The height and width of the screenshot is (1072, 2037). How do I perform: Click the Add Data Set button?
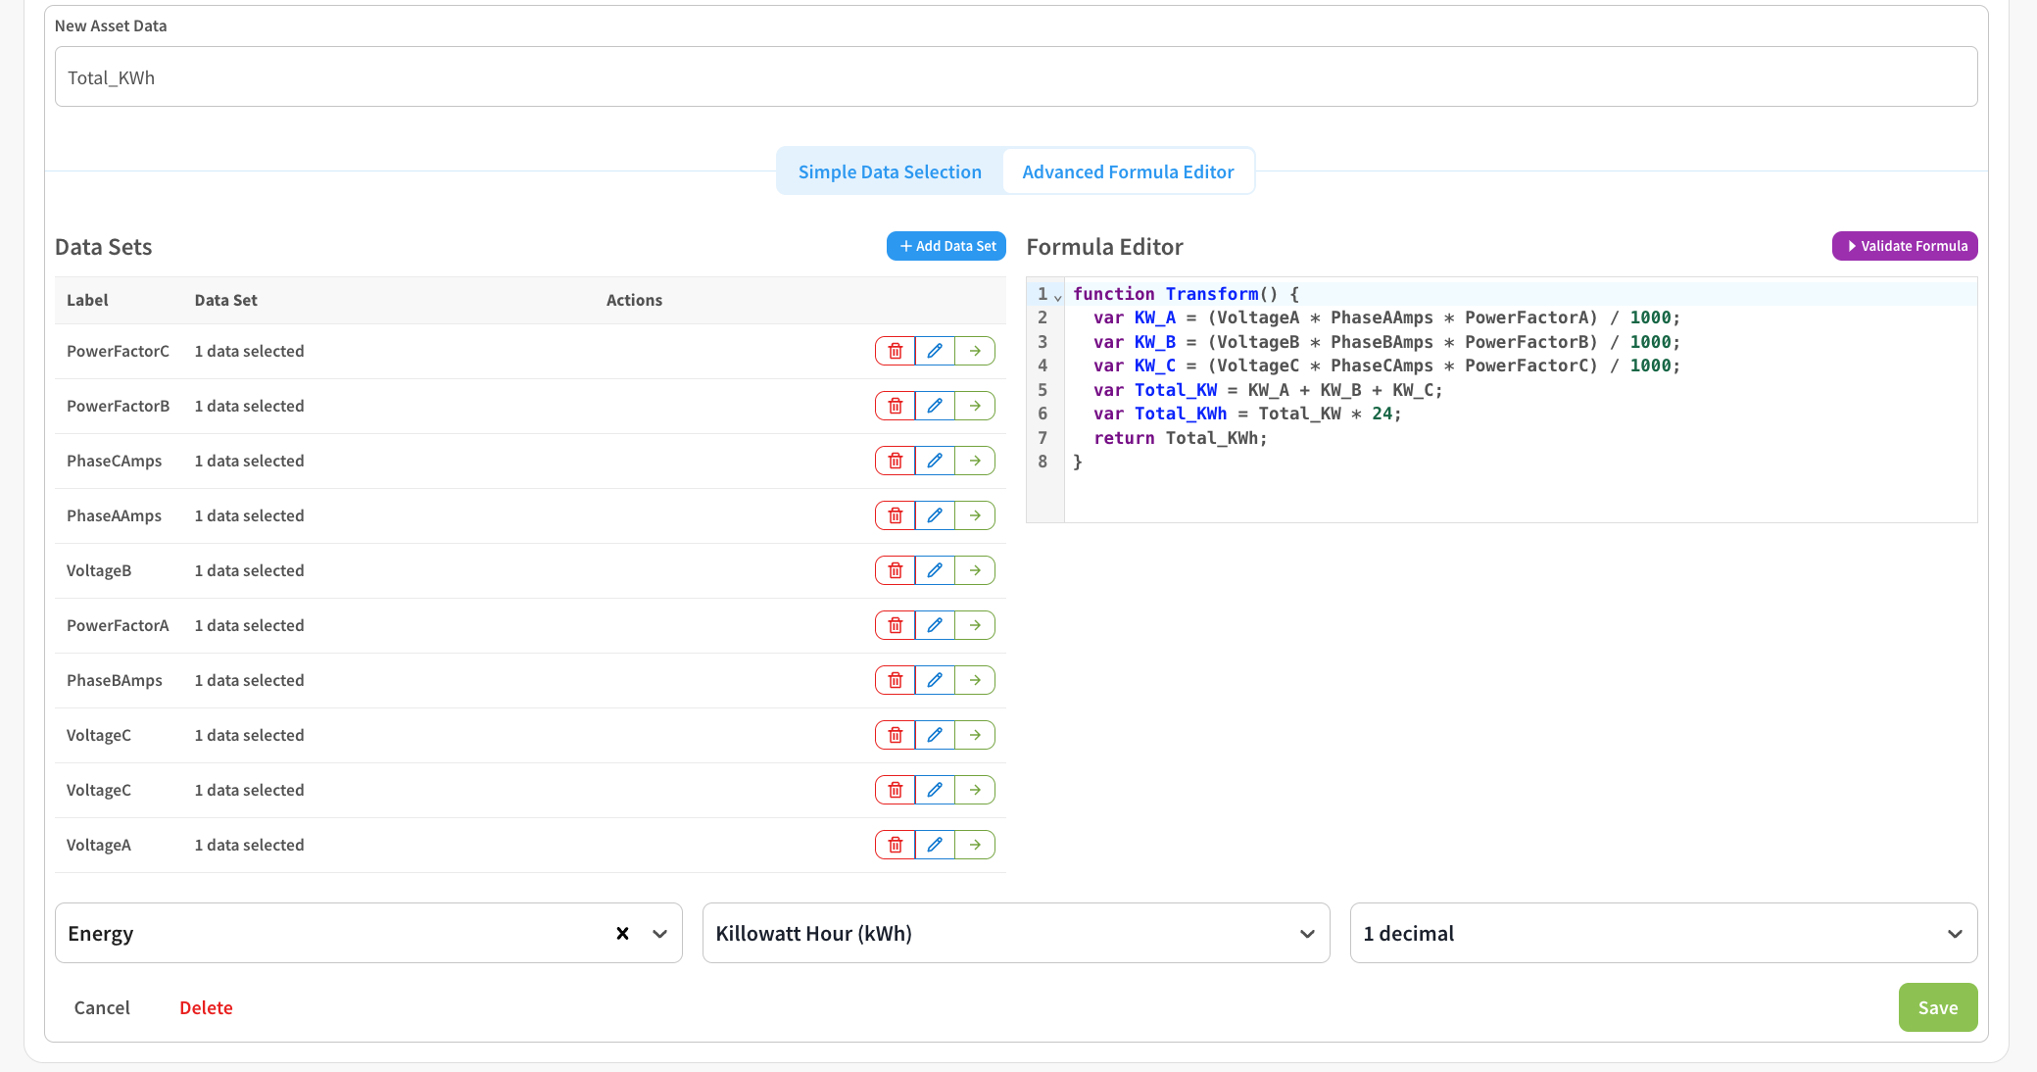(x=946, y=246)
